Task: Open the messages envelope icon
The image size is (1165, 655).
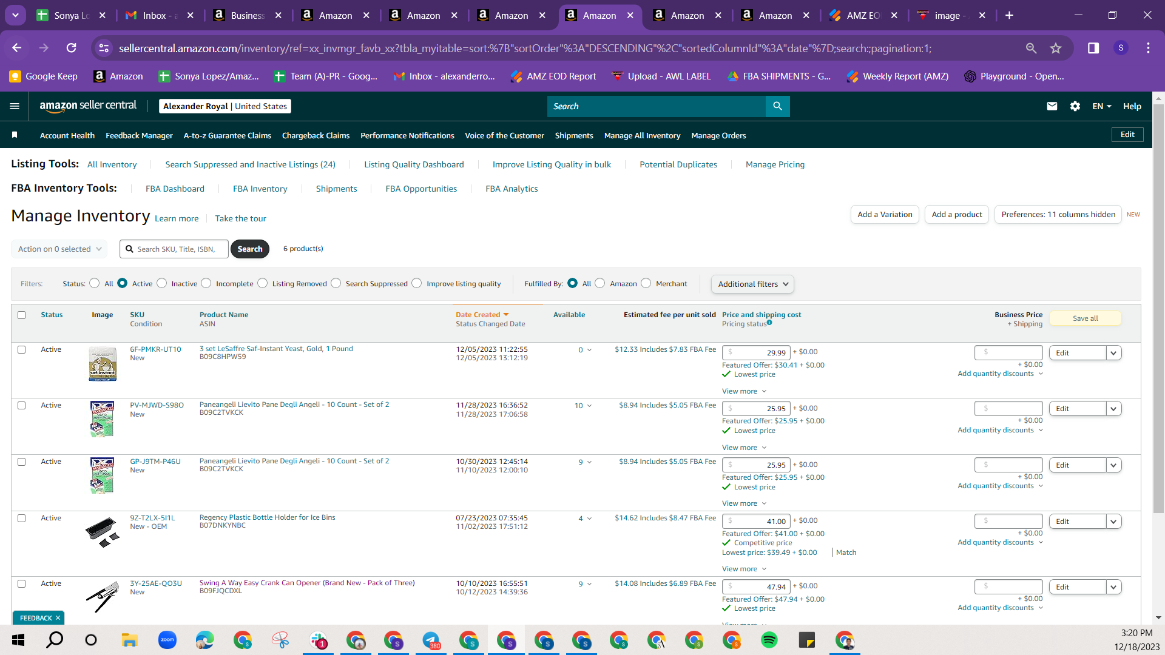Action: tap(1052, 106)
